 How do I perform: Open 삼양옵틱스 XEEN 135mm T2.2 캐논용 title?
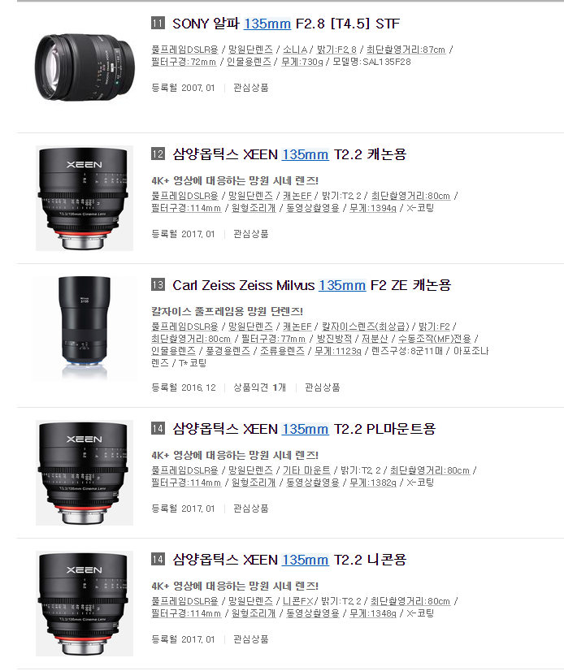click(x=289, y=154)
